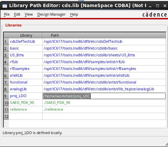
Task: Select the rfExamples library cell
Action: click(x=25, y=69)
